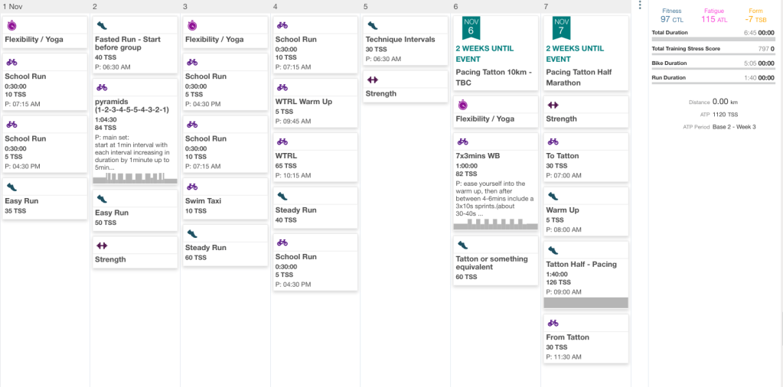Click the shoe icon on Technique Intervals
783x387 pixels.
[373, 25]
